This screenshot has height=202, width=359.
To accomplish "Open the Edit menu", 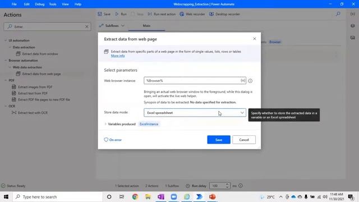I will tap(26, 4).
